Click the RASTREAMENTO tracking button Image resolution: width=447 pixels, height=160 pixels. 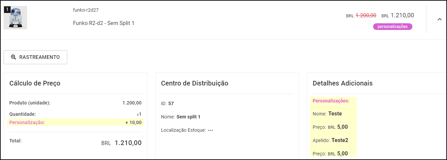36,57
